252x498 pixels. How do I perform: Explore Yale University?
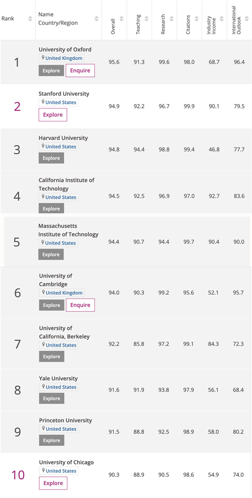coord(51,398)
